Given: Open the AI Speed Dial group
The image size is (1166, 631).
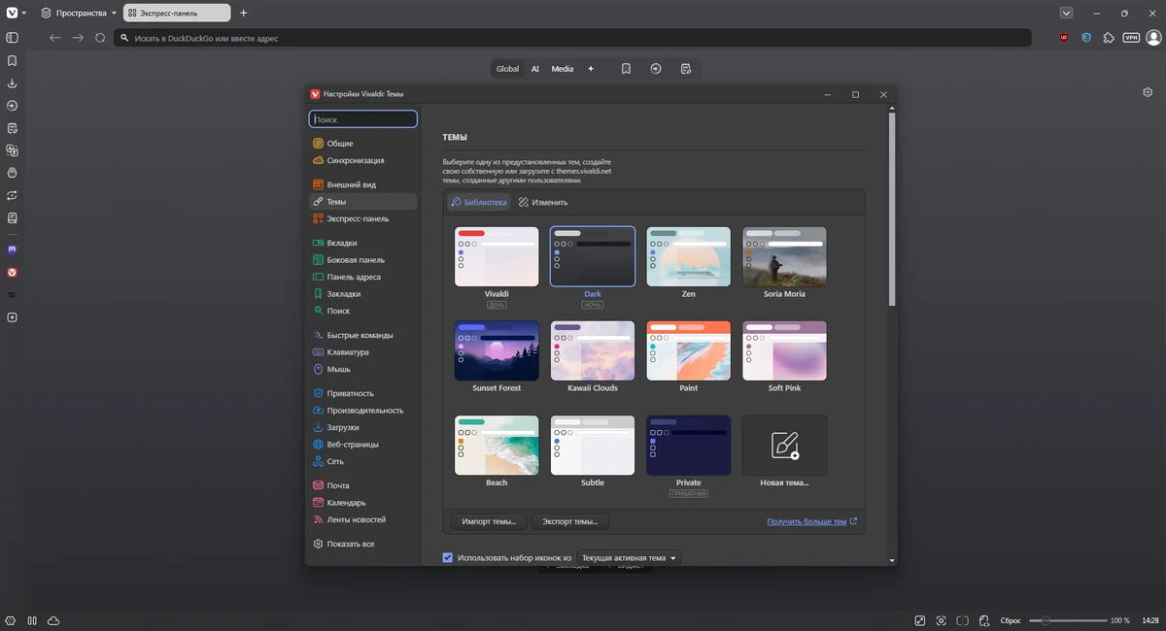Looking at the screenshot, I should 535,69.
